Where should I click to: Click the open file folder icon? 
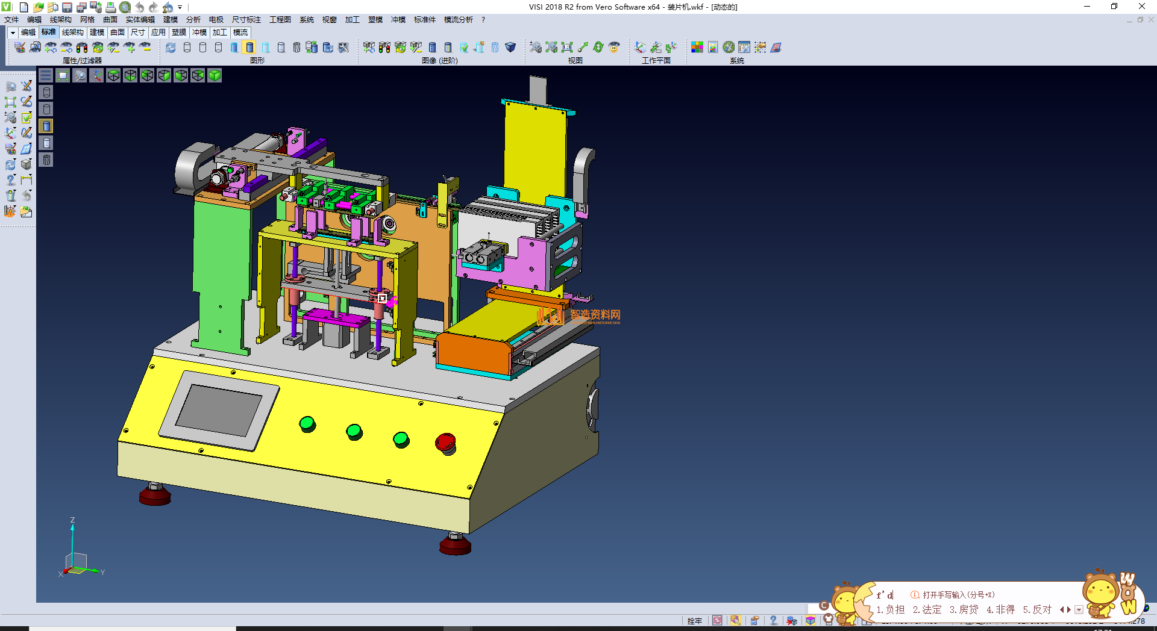pos(38,7)
